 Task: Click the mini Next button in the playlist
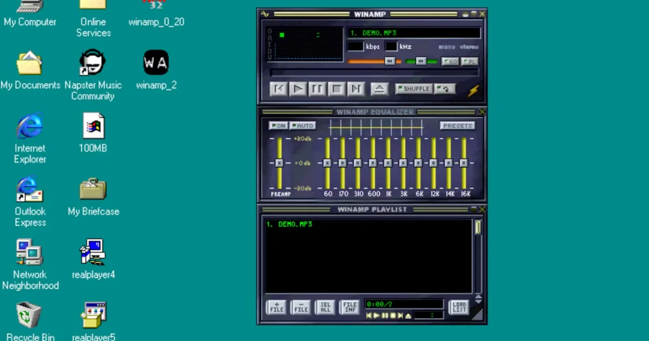point(400,316)
